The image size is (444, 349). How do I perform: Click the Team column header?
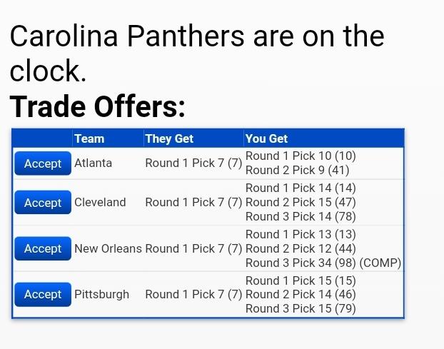[89, 138]
